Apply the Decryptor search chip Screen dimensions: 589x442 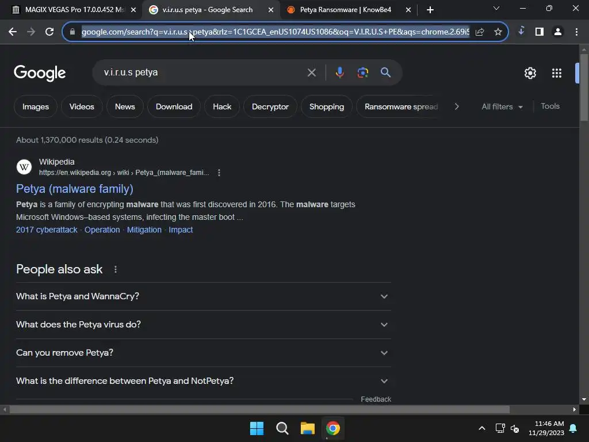pyautogui.click(x=270, y=106)
